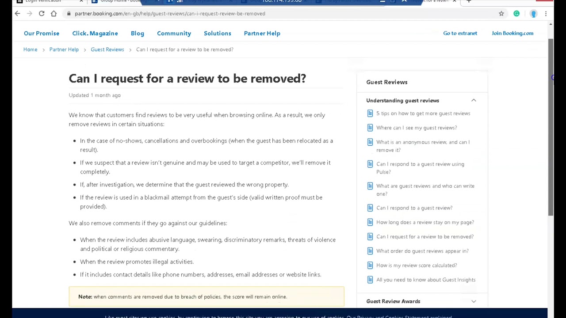Click document icon beside 'Where can I see my guest reviews?'

coord(370,128)
